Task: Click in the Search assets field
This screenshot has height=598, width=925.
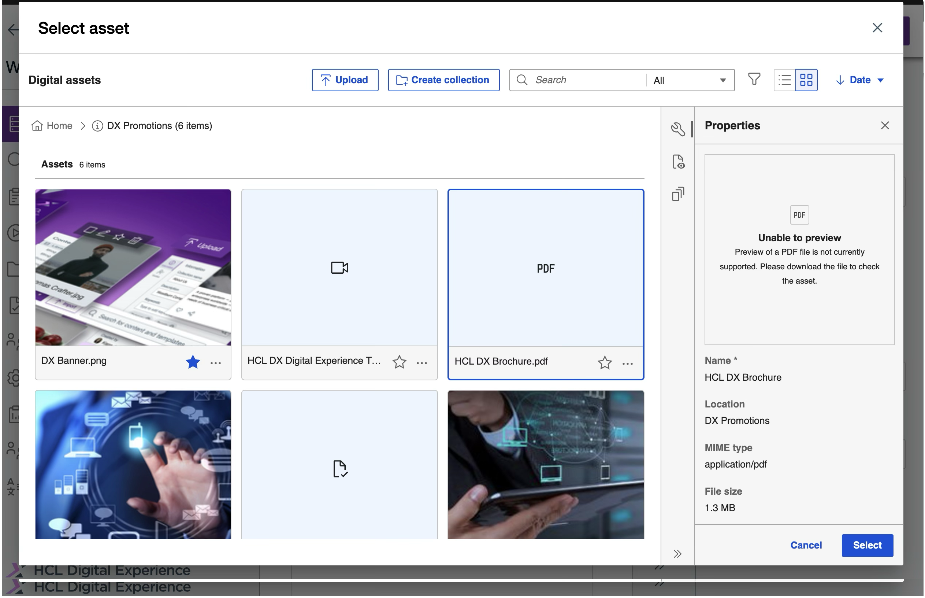Action: coord(586,80)
